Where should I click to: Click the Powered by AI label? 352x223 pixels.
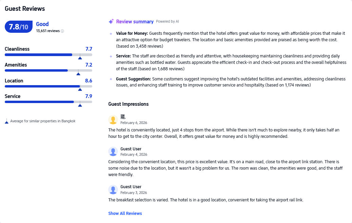coord(168,22)
